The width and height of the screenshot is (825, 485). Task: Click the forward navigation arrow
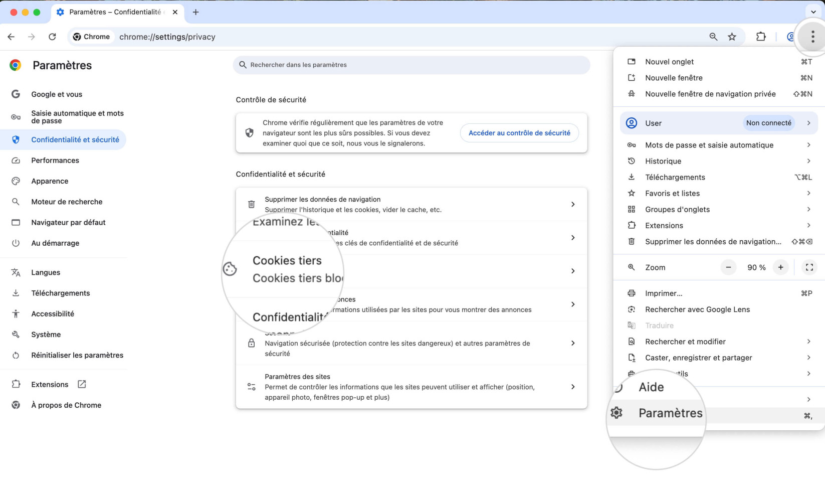pyautogui.click(x=32, y=37)
